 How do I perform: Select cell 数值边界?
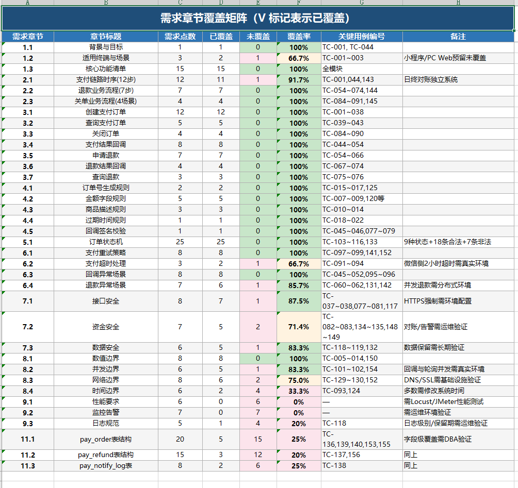(106, 359)
